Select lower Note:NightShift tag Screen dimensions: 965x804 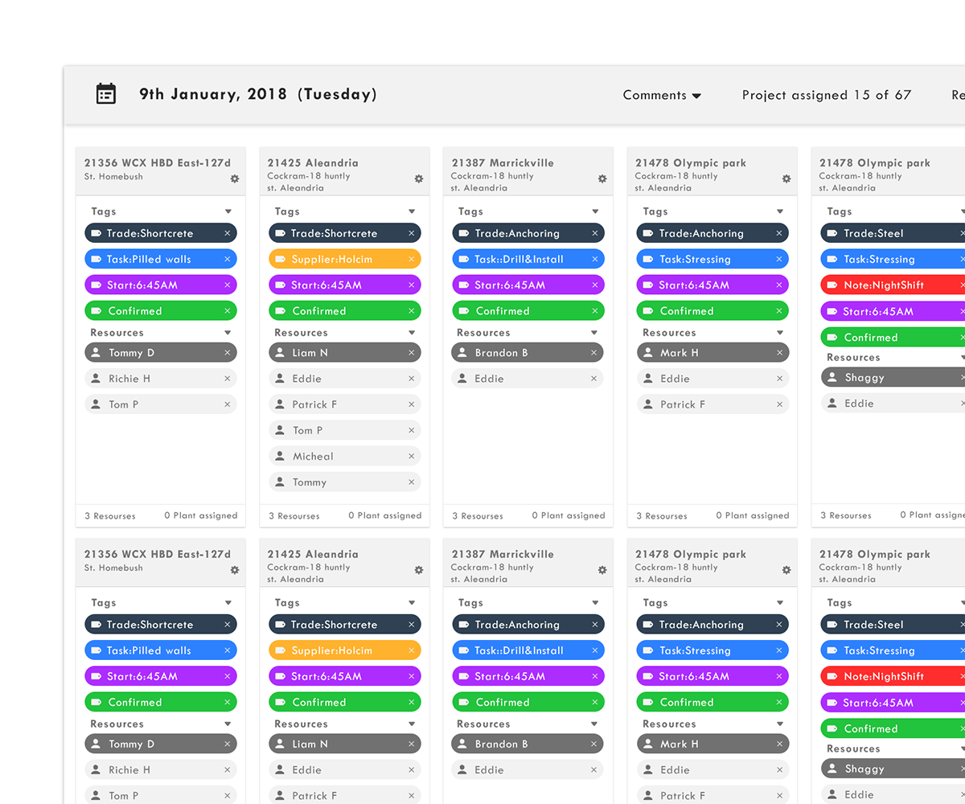(x=893, y=676)
